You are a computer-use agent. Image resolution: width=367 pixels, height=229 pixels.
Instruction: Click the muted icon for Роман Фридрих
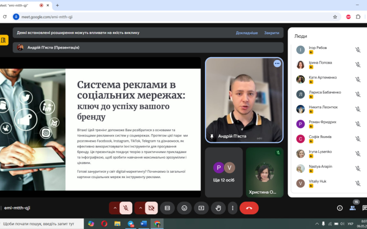(358, 124)
